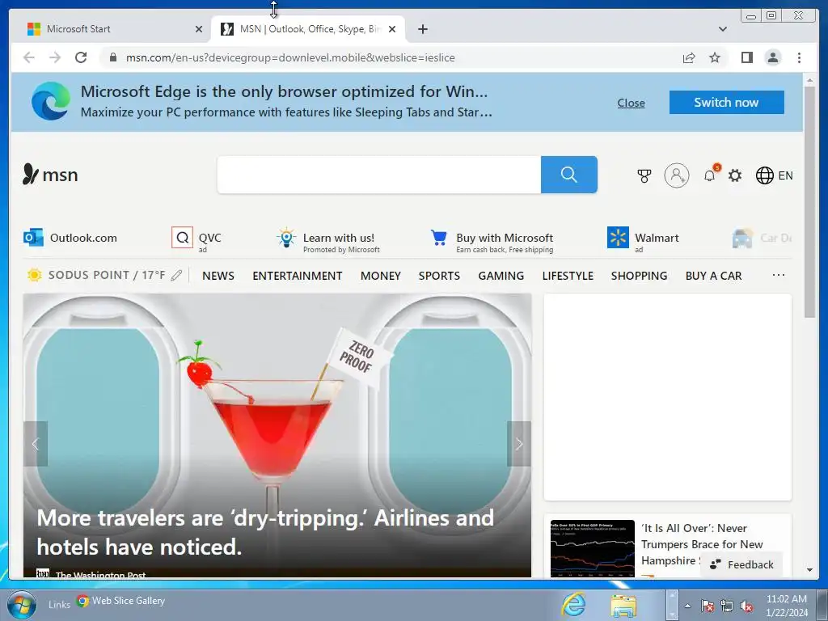Click the Feedback button
The height and width of the screenshot is (621, 828).
pyautogui.click(x=742, y=564)
